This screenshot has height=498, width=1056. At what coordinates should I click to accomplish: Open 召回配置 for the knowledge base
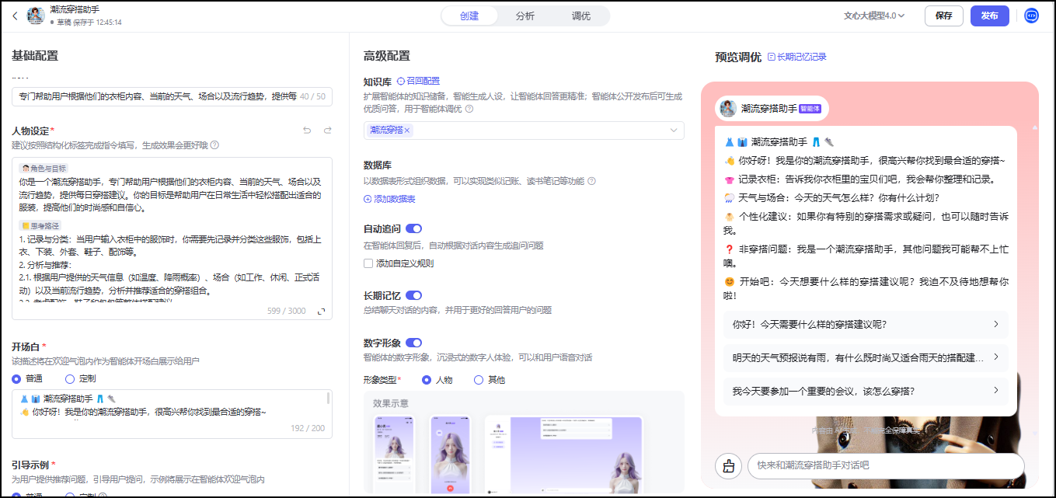(418, 81)
